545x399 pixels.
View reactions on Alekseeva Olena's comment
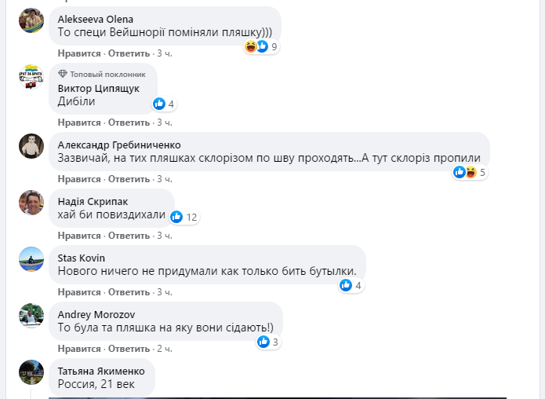[x=261, y=46]
